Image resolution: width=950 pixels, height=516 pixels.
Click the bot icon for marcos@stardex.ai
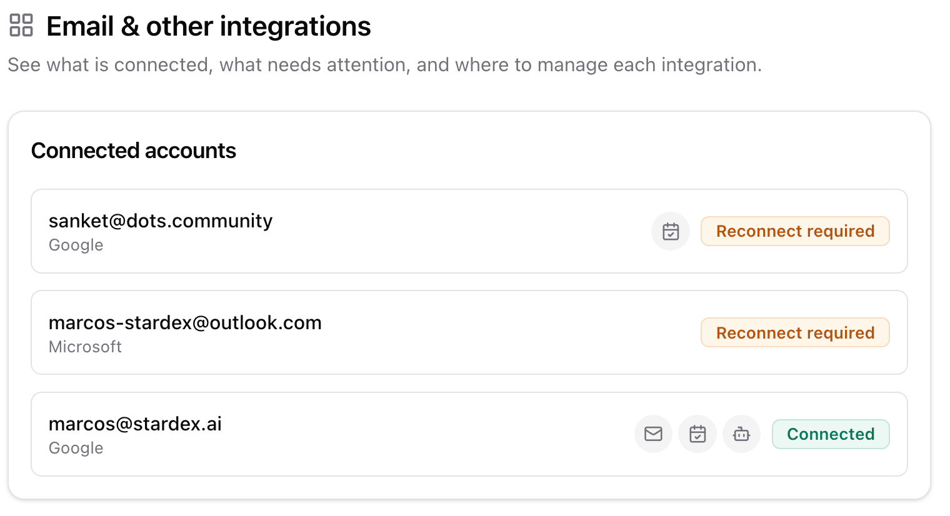tap(742, 434)
